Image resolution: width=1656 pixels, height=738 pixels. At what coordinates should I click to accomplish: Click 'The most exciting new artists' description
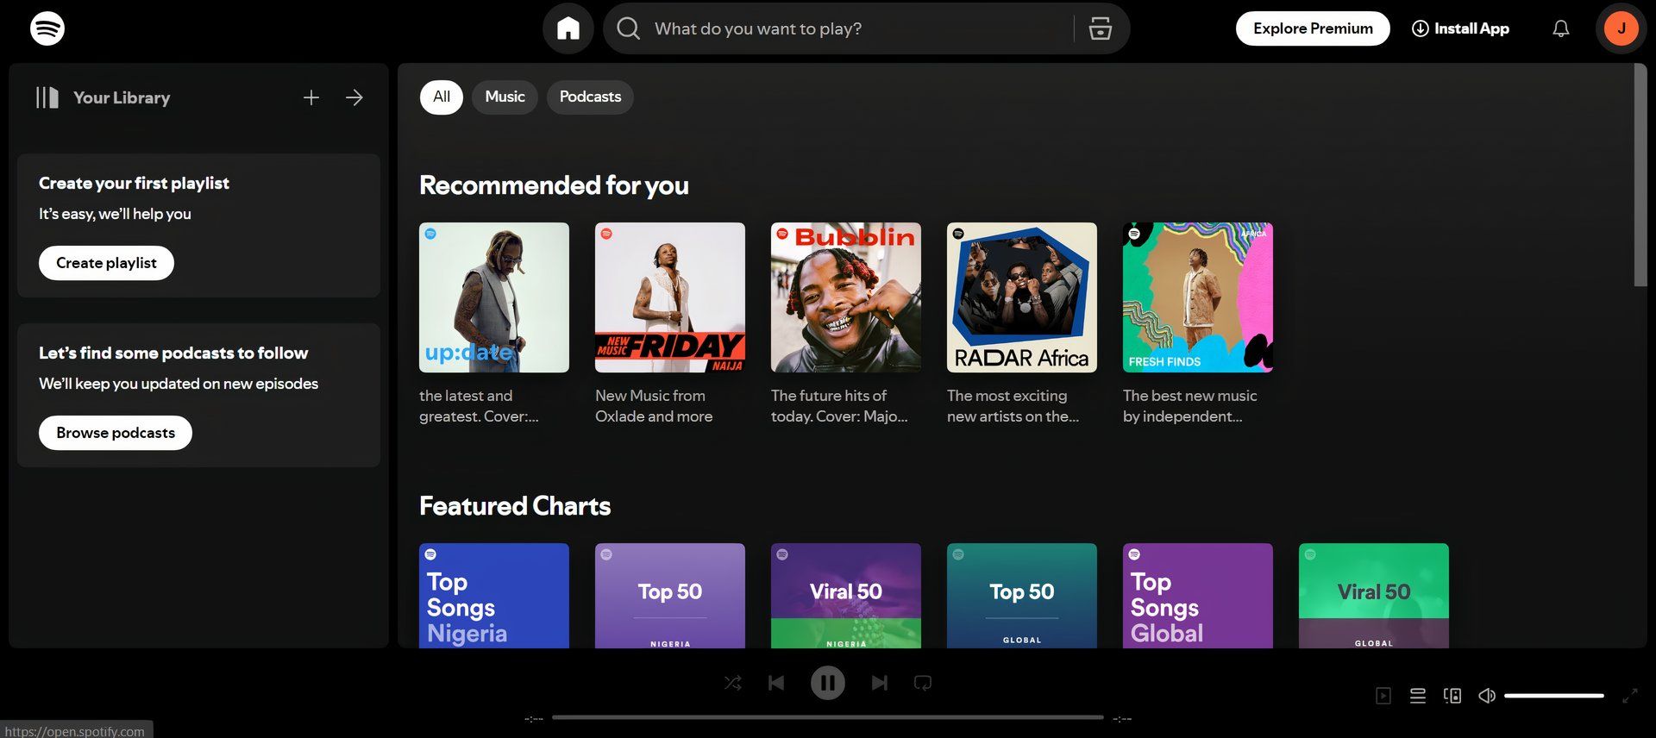tap(1013, 406)
